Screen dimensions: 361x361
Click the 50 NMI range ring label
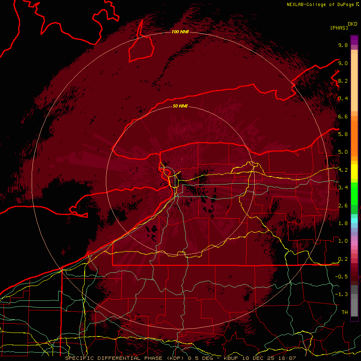180,106
